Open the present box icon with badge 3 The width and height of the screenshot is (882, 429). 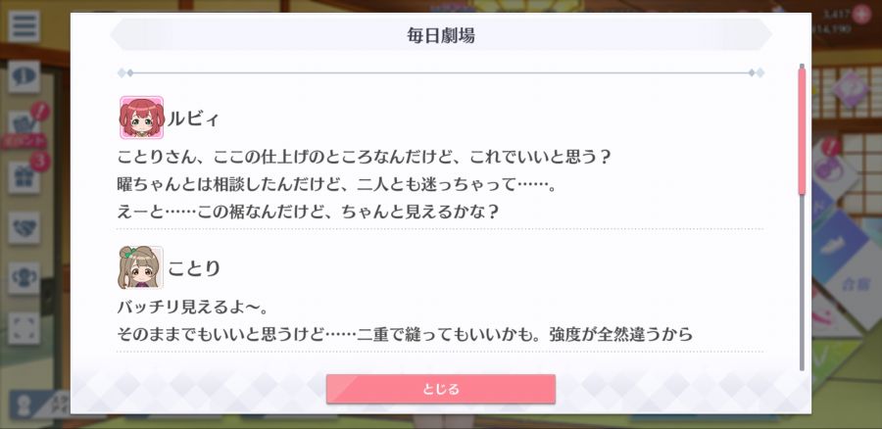pos(25,175)
